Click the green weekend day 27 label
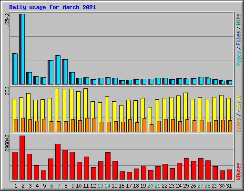Image resolution: width=244 pixels, height=191 pixels. click(x=200, y=186)
